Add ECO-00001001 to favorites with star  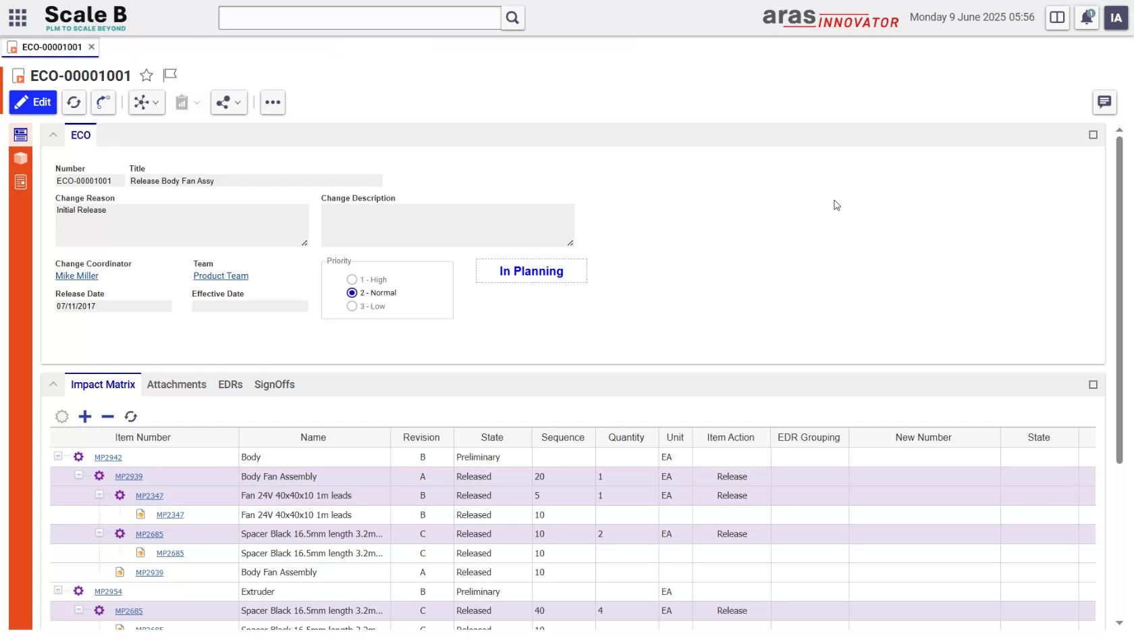click(146, 75)
